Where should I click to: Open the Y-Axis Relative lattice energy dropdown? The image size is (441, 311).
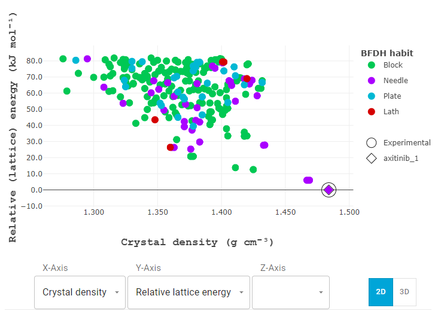[x=188, y=292]
